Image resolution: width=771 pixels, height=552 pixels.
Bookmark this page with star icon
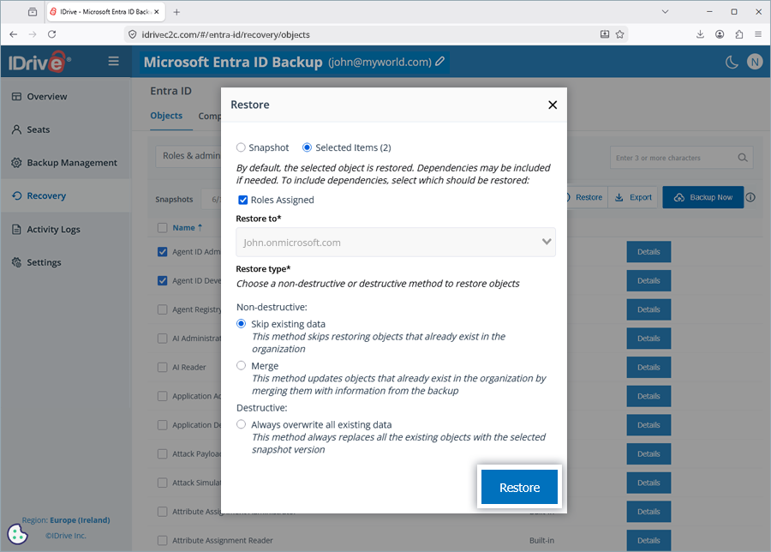pos(619,34)
